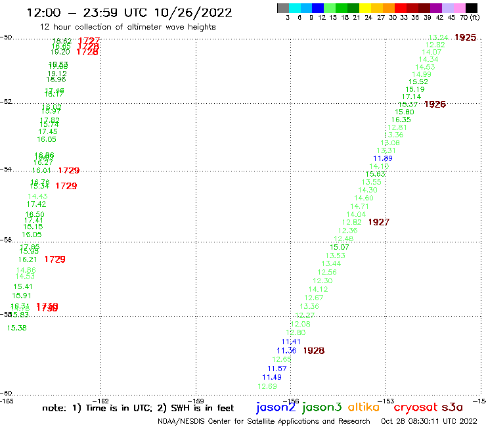This screenshot has height=427, width=486.
Task: Click wave height value 13.44
Action: tap(331, 264)
